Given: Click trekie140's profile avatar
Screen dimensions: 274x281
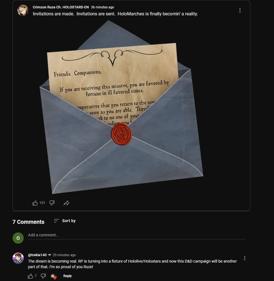Looking at the screenshot, I should [18, 258].
